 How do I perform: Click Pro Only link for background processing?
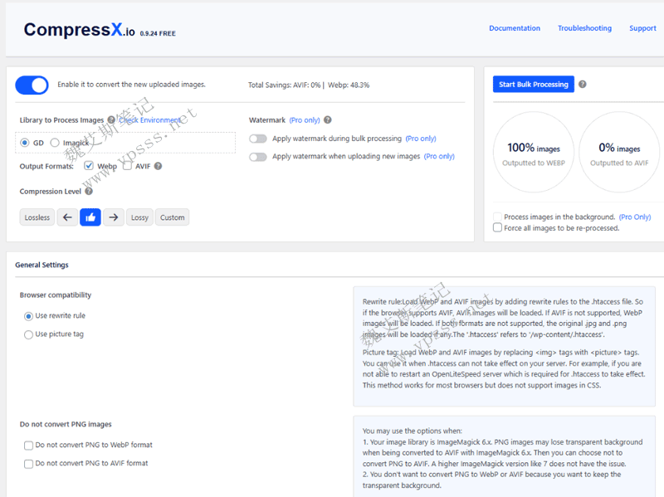635,217
